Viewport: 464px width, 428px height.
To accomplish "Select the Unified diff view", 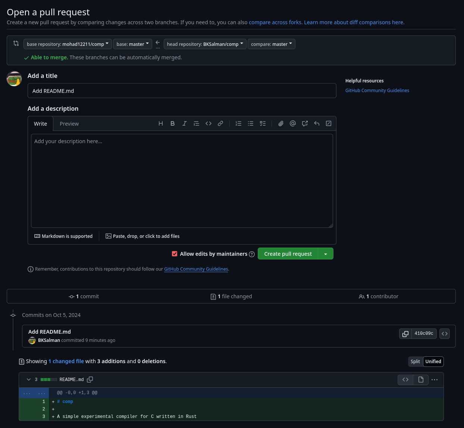I will [433, 362].
